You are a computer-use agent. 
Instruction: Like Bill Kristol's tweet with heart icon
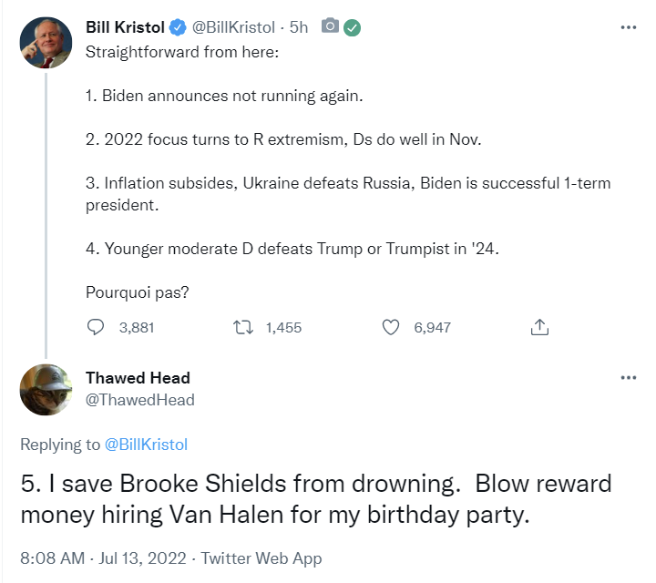click(391, 327)
